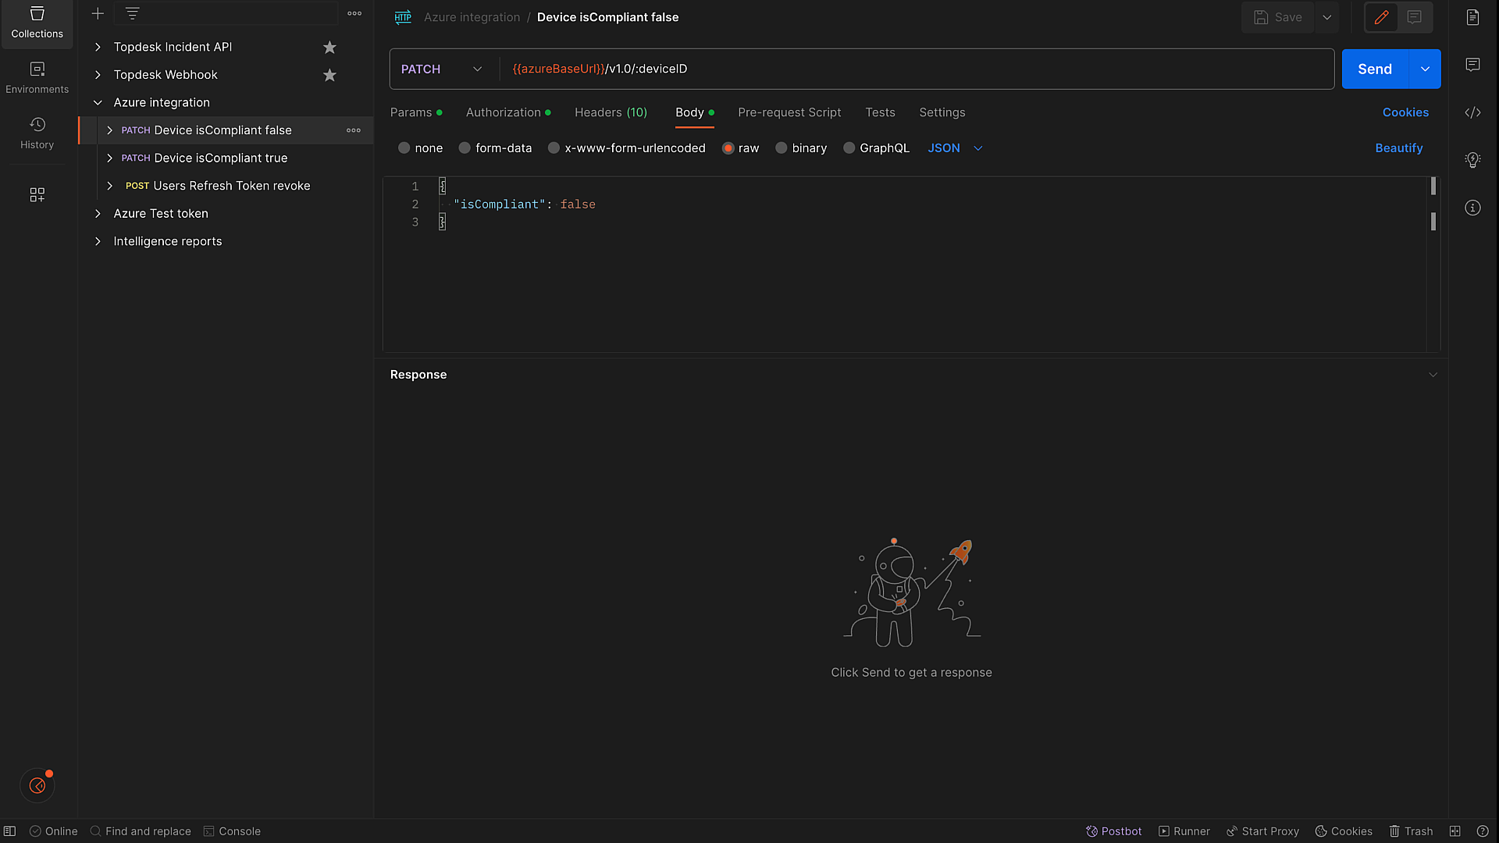Open the History sidebar panel

coord(37,133)
